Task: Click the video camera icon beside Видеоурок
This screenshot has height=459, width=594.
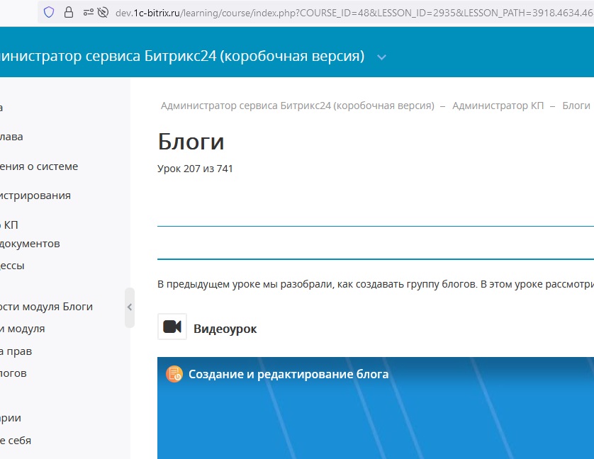Action: point(172,327)
